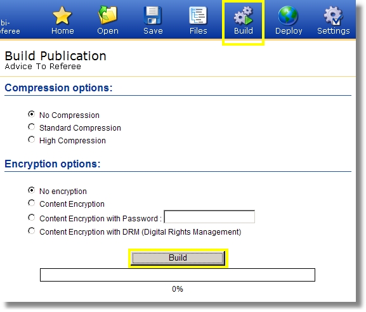
Task: Choose Content Encryption with Password
Action: [32, 218]
